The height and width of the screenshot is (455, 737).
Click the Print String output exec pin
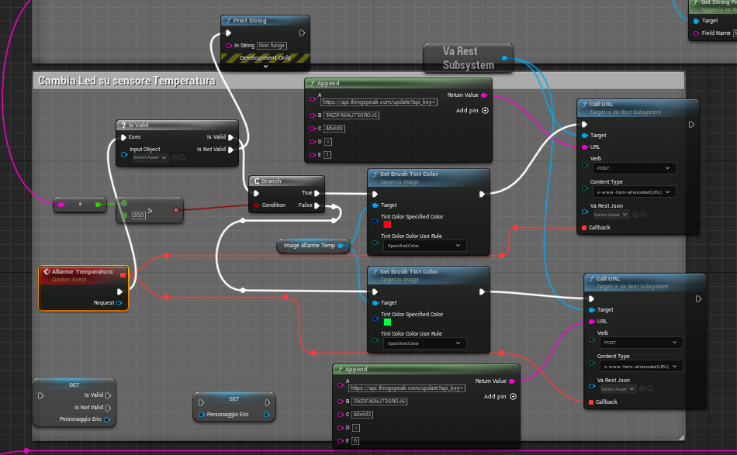(302, 33)
